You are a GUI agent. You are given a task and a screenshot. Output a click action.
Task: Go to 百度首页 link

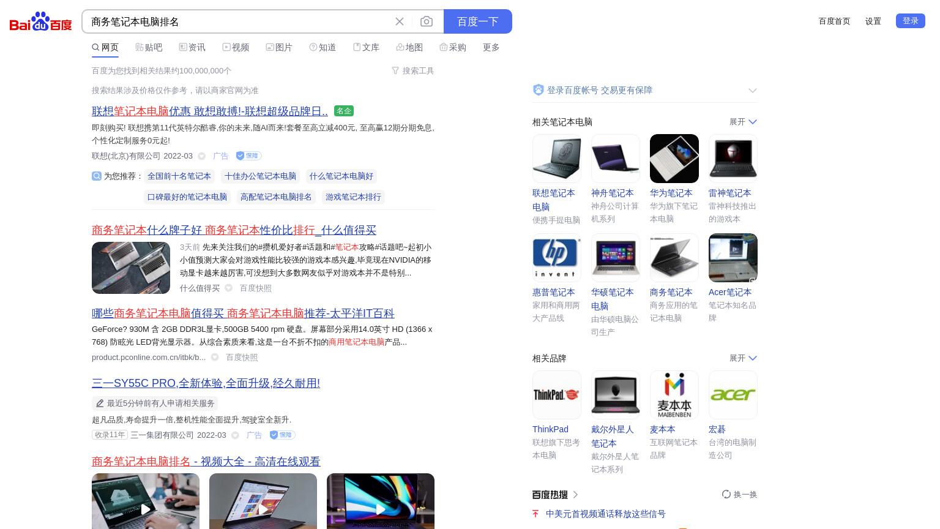click(x=834, y=21)
